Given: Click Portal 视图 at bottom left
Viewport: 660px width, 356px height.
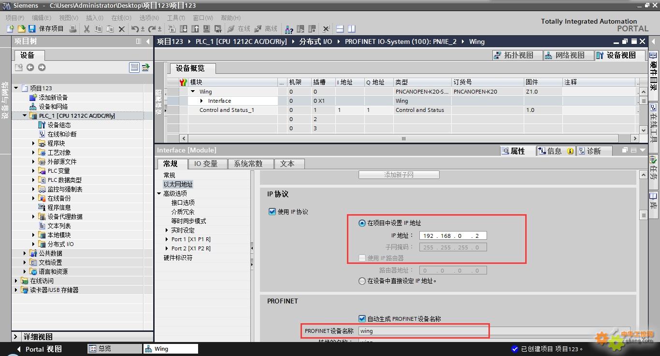Looking at the screenshot, I should pyautogui.click(x=39, y=349).
